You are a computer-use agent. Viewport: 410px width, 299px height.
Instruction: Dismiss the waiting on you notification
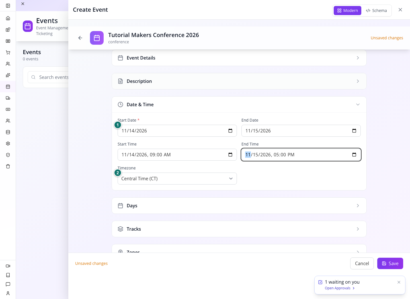click(399, 282)
